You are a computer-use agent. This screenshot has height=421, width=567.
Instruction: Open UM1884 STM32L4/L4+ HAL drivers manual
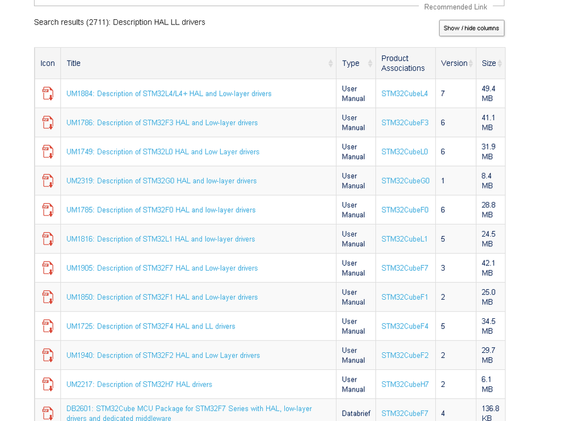tap(169, 94)
